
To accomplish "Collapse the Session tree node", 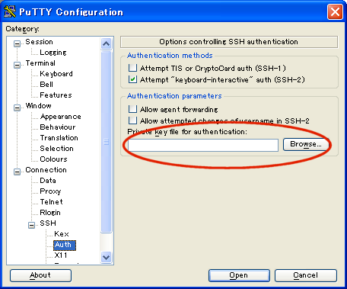I will (x=17, y=43).
